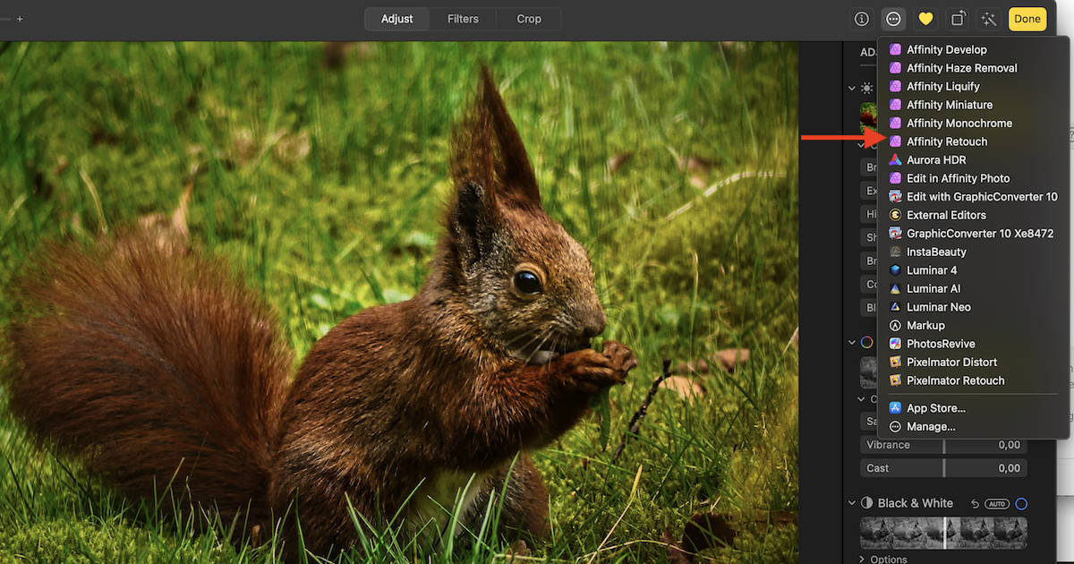The image size is (1074, 564).
Task: Launch the InstaBeauty extension icon
Action: pos(895,252)
